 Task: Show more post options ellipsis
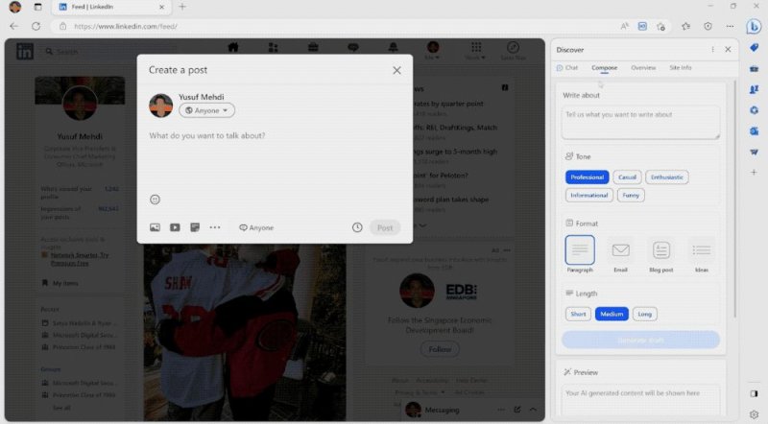215,227
